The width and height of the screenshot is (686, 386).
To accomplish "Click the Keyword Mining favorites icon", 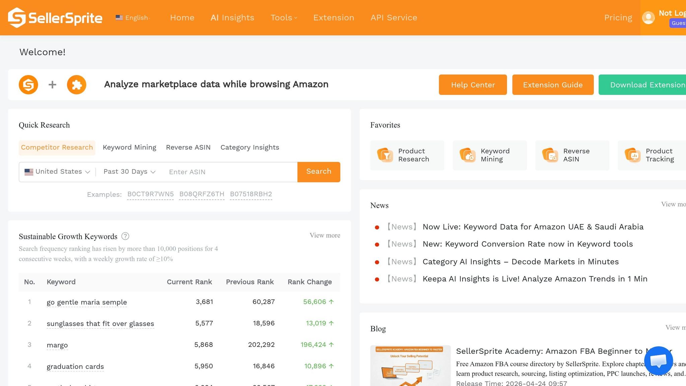I will pos(468,155).
